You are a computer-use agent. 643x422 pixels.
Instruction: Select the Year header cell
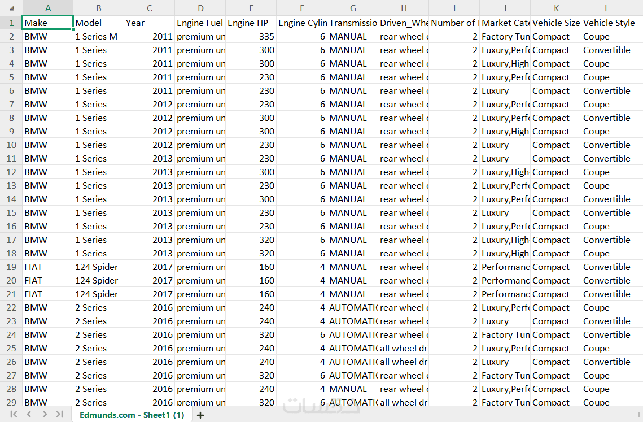(x=149, y=23)
